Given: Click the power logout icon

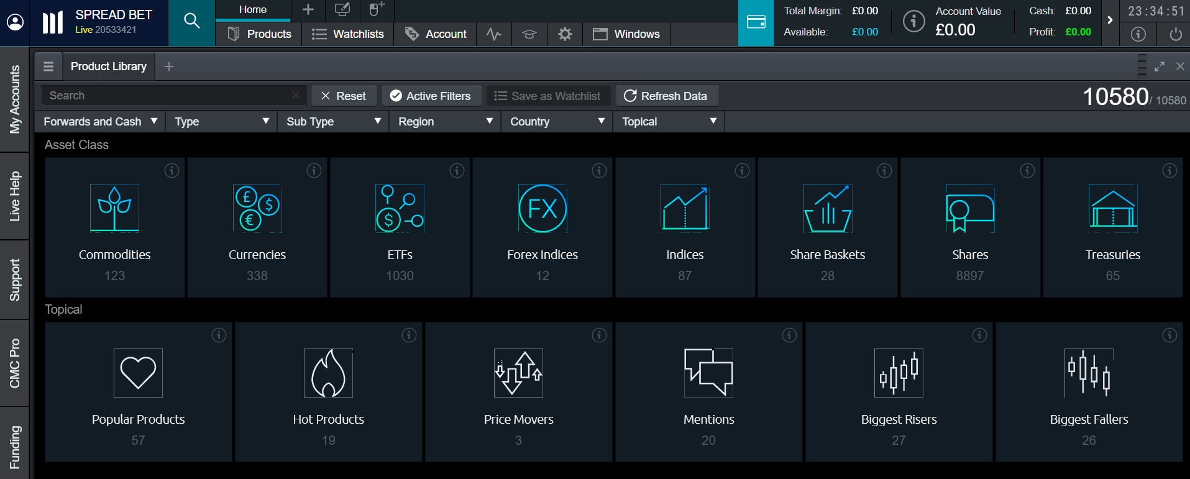Looking at the screenshot, I should point(1175,34).
